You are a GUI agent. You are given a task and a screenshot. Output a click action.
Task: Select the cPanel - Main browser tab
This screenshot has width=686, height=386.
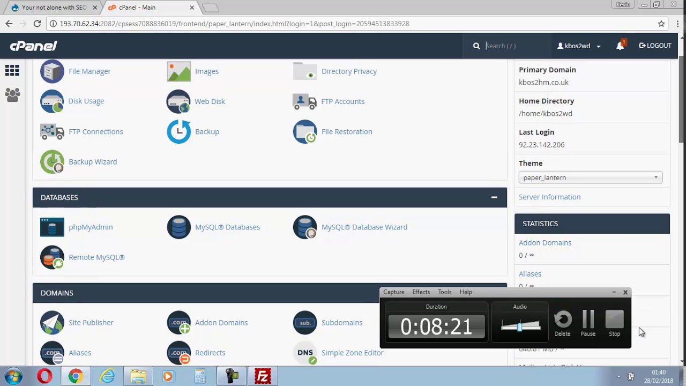click(x=151, y=8)
